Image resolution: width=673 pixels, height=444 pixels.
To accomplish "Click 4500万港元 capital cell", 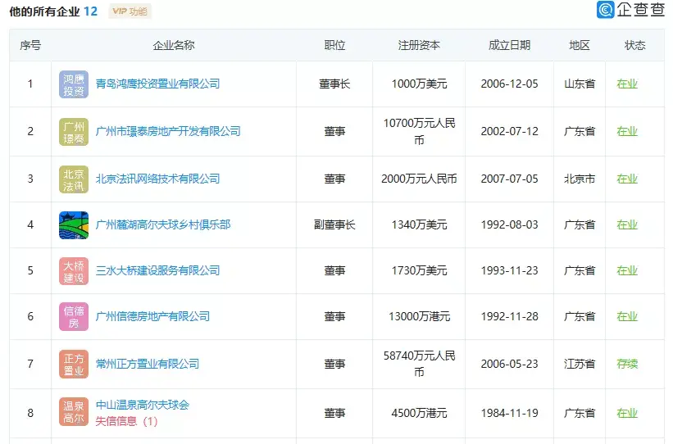I will 419,413.
